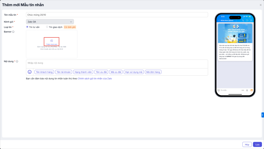The height and width of the screenshot is (149, 264).
Task: Click the video call icon in preview
Action: [x=247, y=20]
